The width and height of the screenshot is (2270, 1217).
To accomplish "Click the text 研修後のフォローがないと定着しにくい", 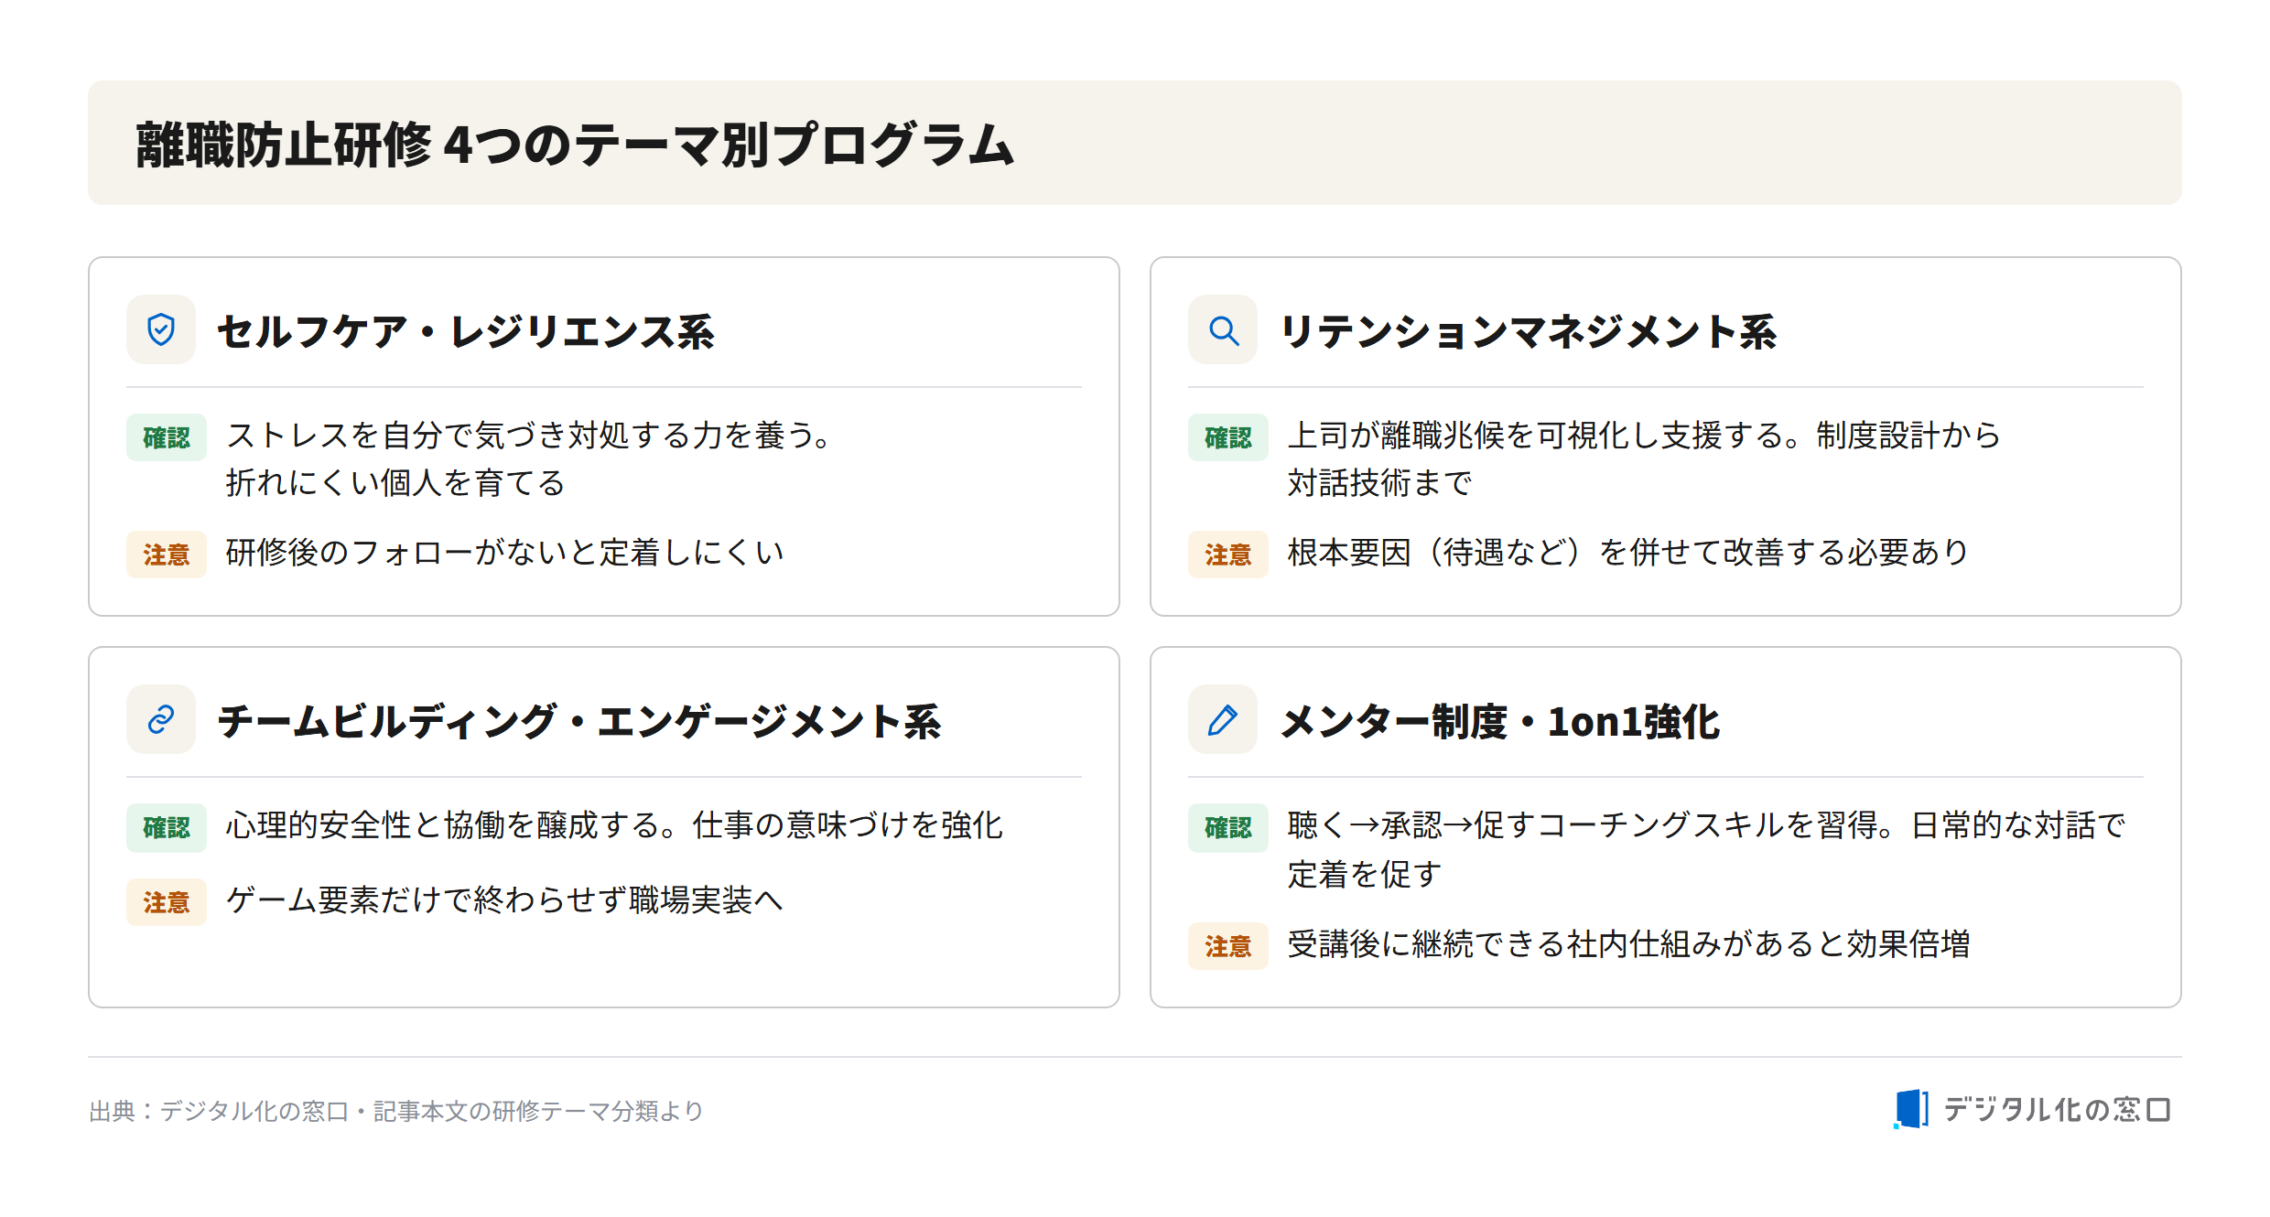I will (x=504, y=553).
